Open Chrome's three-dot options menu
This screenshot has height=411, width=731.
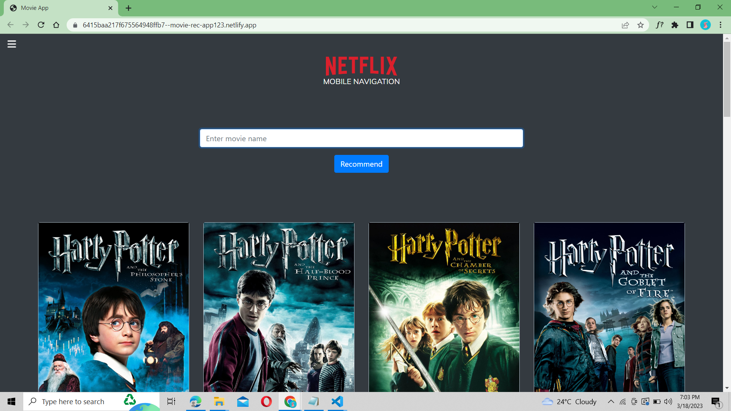(720, 25)
